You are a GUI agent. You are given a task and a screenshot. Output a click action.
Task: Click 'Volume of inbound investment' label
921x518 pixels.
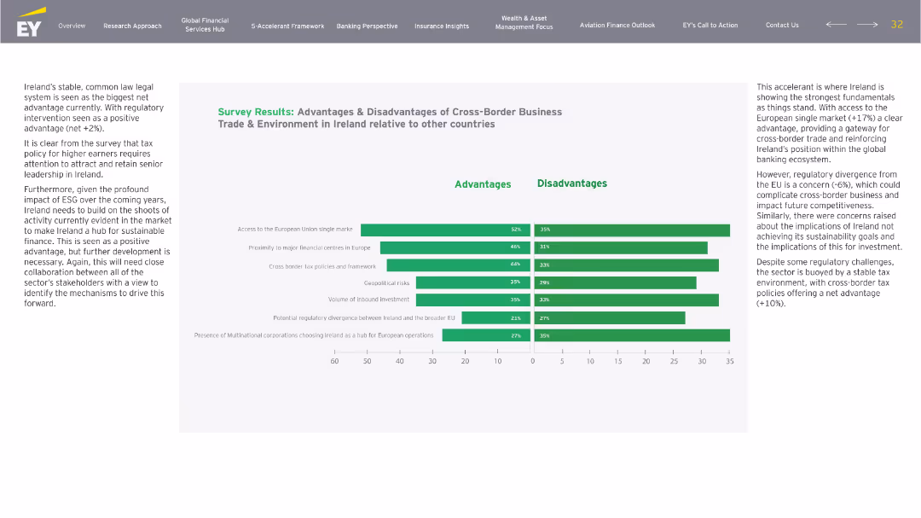(369, 300)
